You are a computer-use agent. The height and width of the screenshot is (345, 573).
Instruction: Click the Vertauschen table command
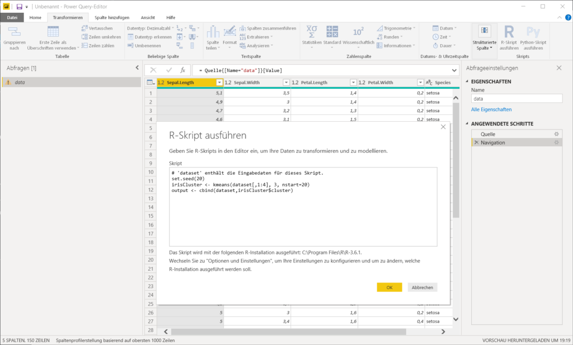(97, 28)
